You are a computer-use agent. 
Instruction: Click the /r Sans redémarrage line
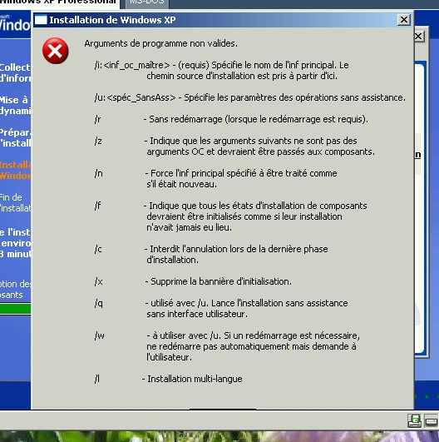(x=231, y=119)
